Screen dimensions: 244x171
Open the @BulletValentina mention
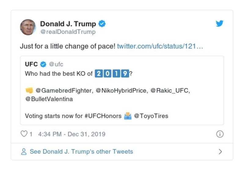click(x=49, y=99)
